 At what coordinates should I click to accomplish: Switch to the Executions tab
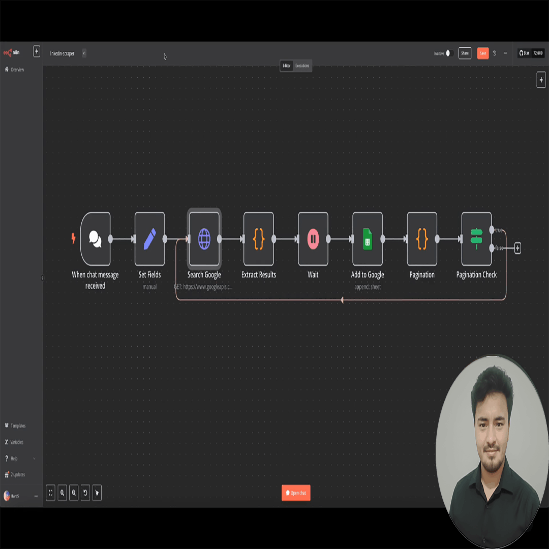[302, 66]
